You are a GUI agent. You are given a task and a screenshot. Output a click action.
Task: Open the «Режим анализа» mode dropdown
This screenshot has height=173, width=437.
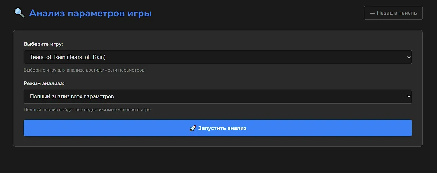click(x=217, y=97)
